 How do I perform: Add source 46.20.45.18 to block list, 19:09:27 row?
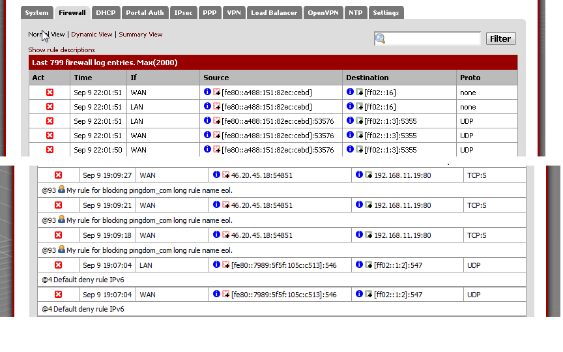point(225,175)
